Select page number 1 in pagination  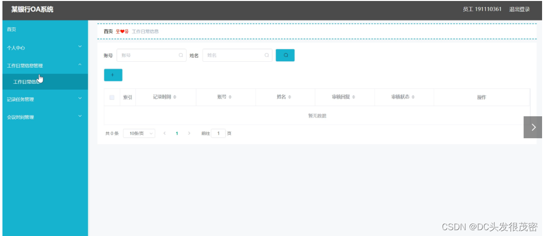177,133
